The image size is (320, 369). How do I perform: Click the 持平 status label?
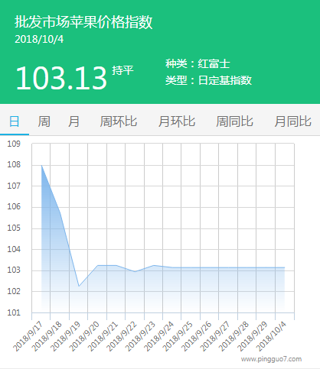tap(122, 70)
